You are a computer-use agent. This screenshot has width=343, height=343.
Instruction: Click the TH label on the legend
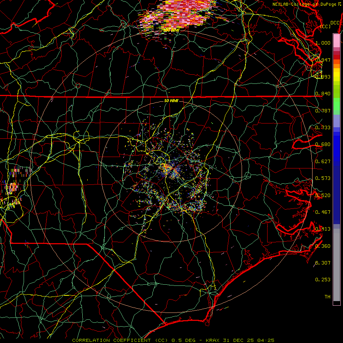coord(327,297)
